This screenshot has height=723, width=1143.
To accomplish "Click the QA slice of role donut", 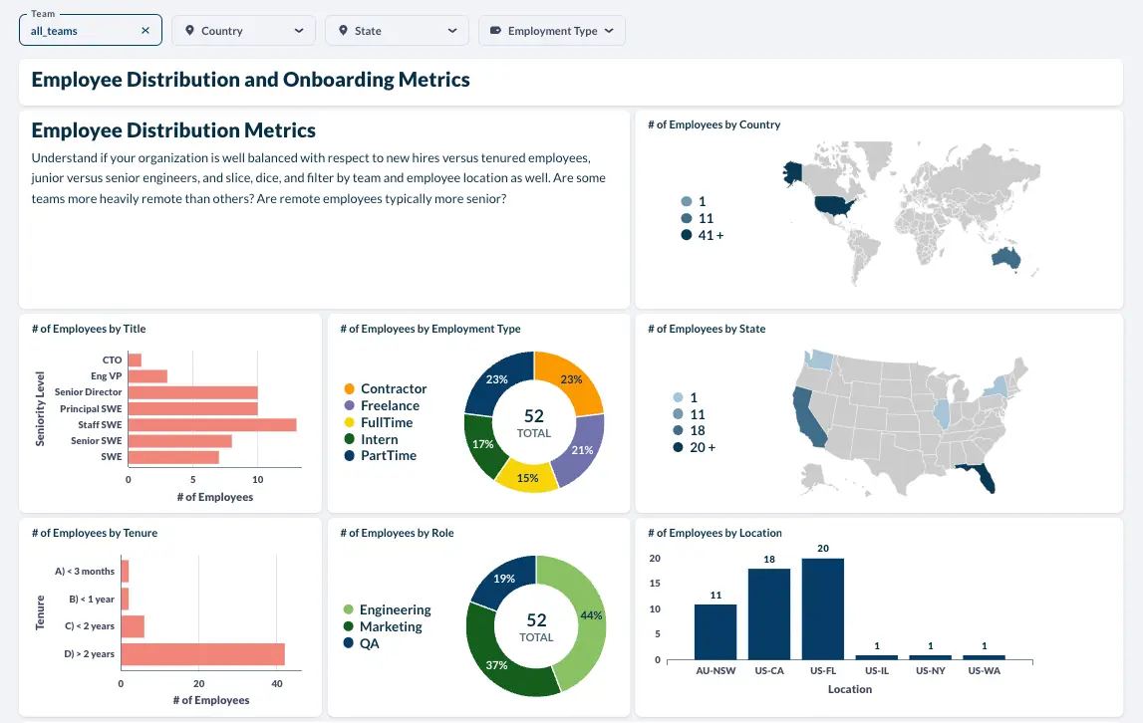I will (503, 580).
